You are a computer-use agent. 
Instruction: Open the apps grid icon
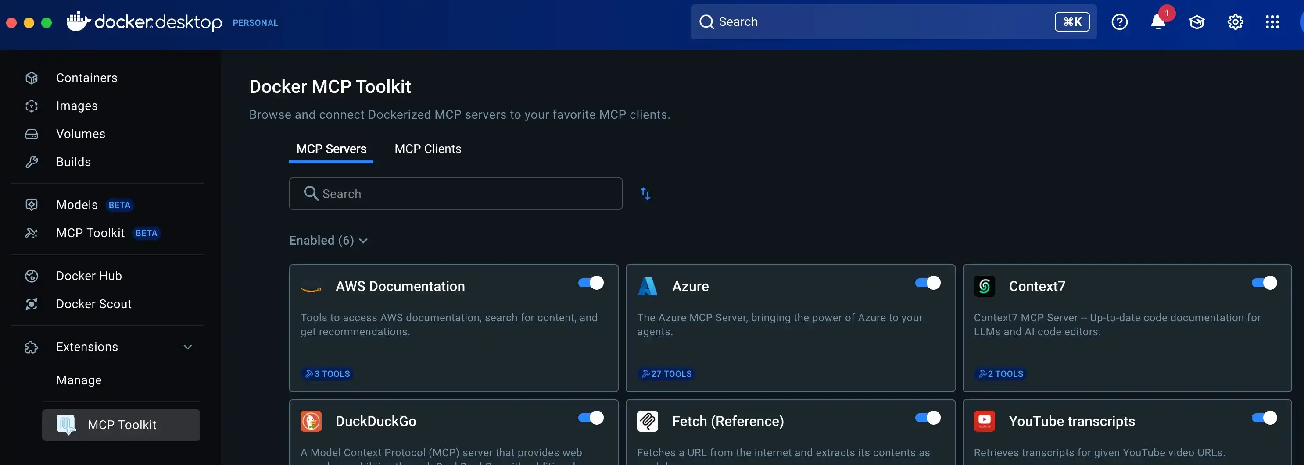click(x=1272, y=22)
